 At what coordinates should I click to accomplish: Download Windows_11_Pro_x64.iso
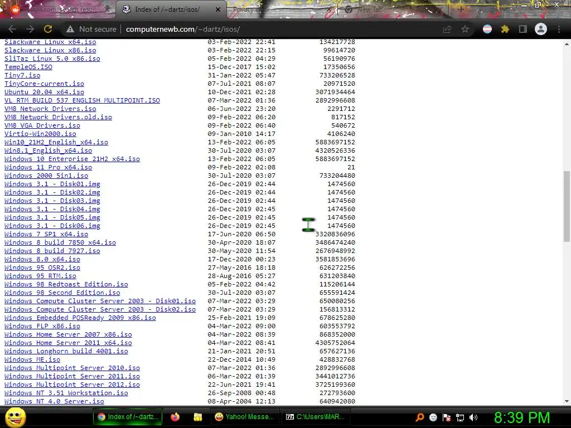[48, 167]
